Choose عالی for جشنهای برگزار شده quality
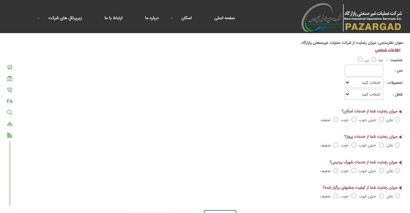Image resolution: width=410 pixels, height=213 pixels. pos(397,196)
